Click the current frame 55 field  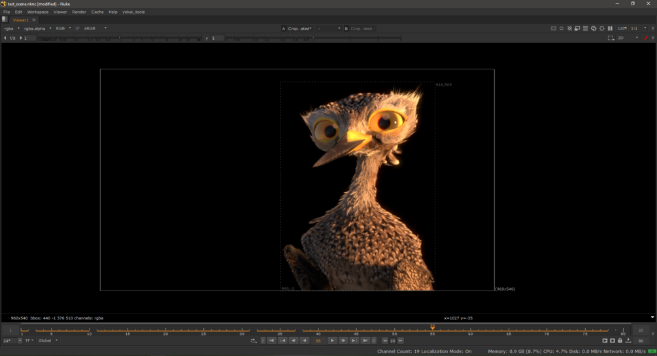[318, 340]
